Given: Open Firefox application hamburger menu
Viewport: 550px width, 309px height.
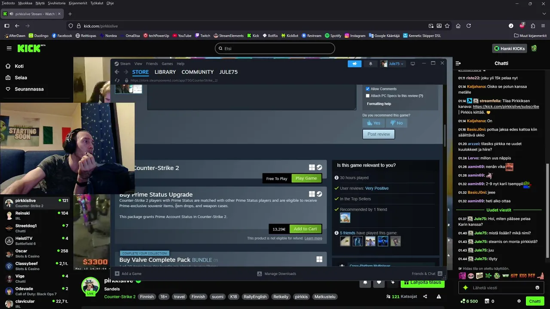Looking at the screenshot, I should click(544, 26).
